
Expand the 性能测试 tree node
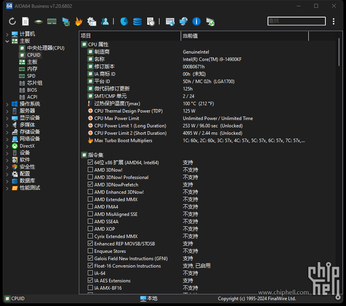click(x=7, y=188)
